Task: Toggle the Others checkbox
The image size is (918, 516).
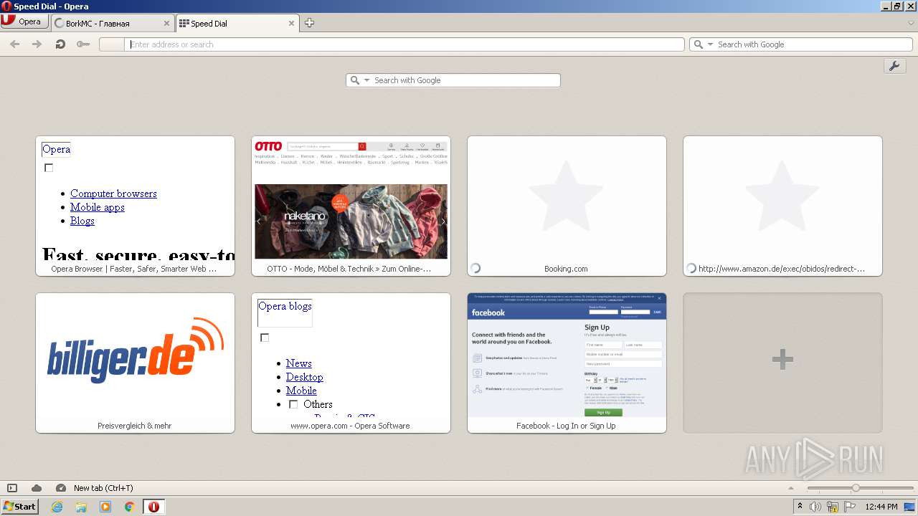Action: point(293,404)
